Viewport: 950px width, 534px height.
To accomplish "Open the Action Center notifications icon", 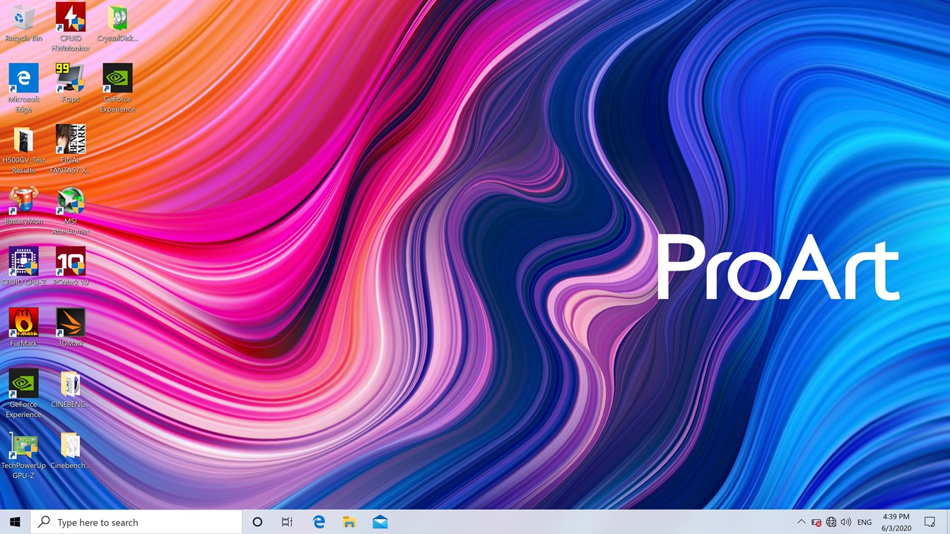I will 930,522.
